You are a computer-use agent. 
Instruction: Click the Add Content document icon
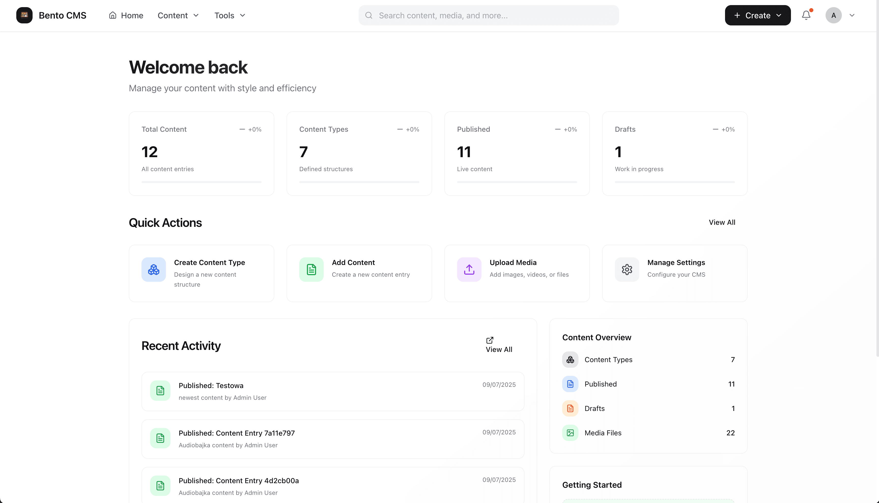point(311,270)
